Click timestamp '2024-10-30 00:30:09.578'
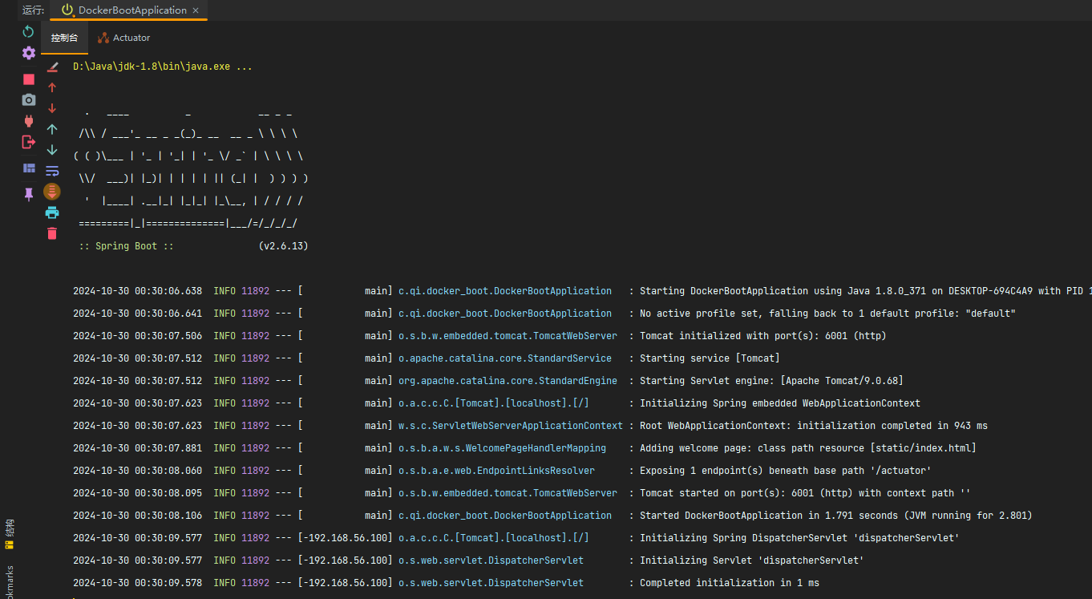Screen dimensions: 1092x599 [x=137, y=583]
